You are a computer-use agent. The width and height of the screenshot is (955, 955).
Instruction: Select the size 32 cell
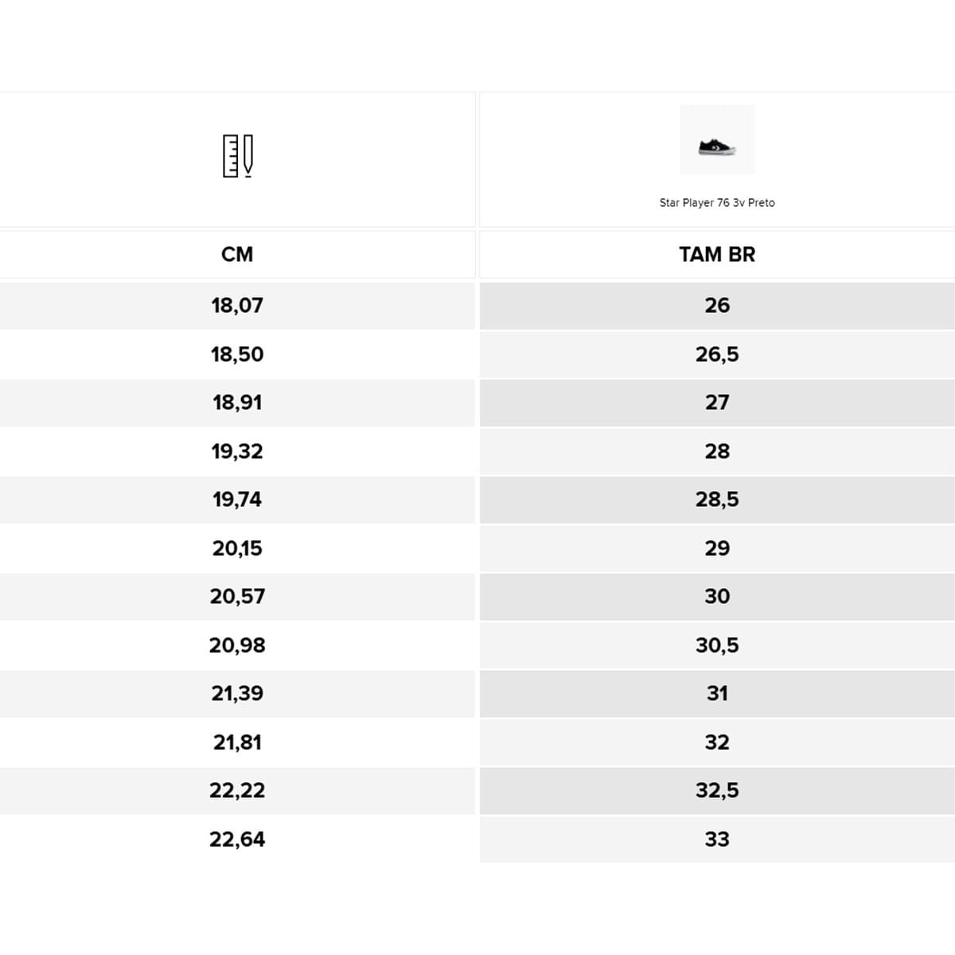pos(717,743)
